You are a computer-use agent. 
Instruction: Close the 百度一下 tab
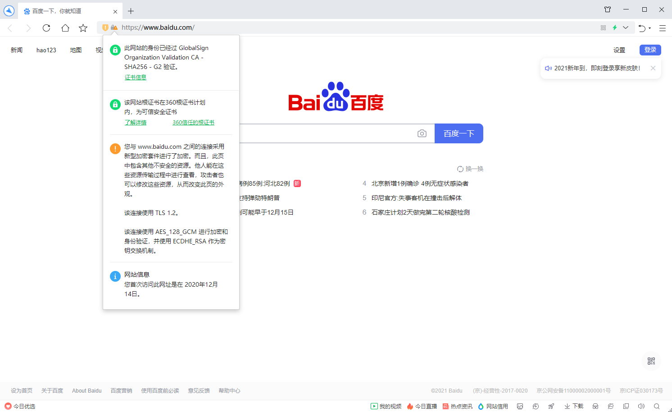115,11
